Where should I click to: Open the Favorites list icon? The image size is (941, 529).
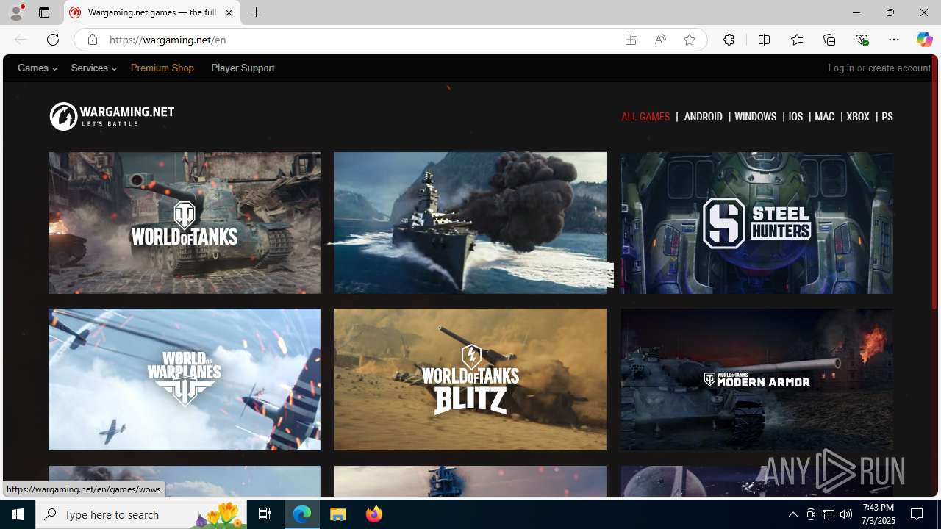pyautogui.click(x=796, y=40)
